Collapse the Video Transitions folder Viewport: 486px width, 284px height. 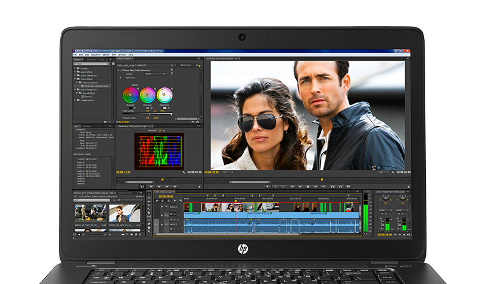pyautogui.click(x=75, y=89)
